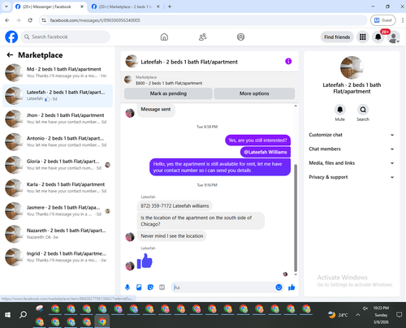Record a voice clip microphone icon

coord(127,287)
